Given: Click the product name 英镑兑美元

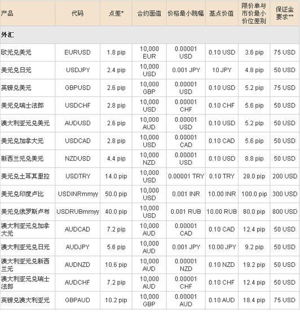Looking at the screenshot, I should [x=16, y=88].
